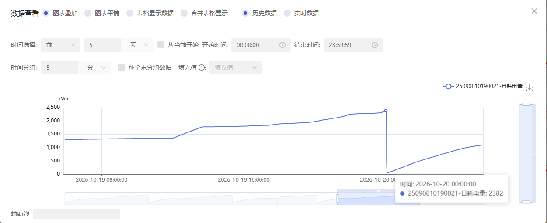Click the 1,000 y-axis value

[x=52, y=147]
